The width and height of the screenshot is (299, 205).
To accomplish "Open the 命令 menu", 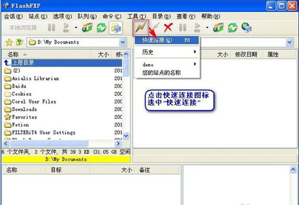I will pos(112,16).
